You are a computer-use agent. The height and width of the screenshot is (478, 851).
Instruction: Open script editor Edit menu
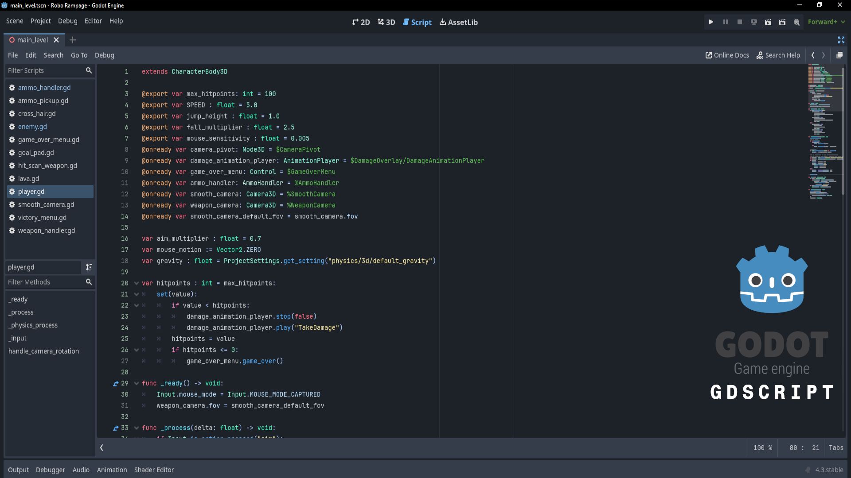31,55
